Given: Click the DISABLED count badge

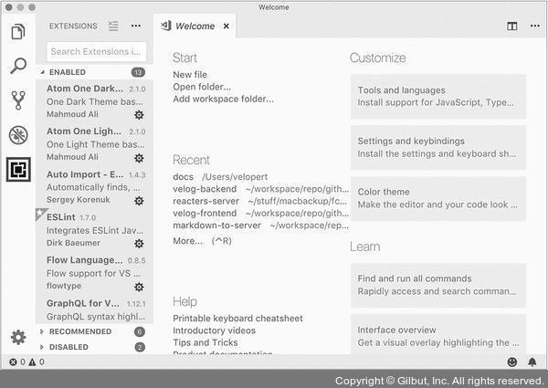Looking at the screenshot, I should (140, 347).
